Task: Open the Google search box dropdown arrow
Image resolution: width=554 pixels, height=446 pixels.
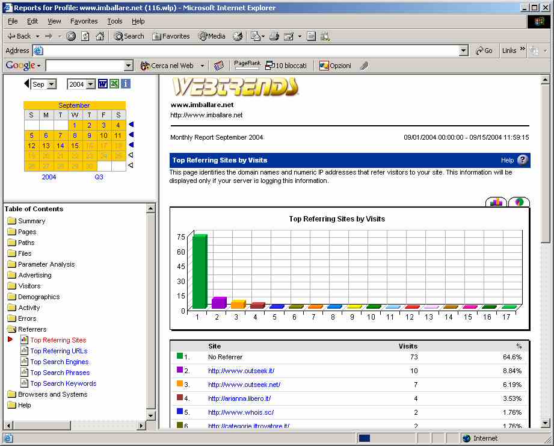Action: pyautogui.click(x=129, y=66)
